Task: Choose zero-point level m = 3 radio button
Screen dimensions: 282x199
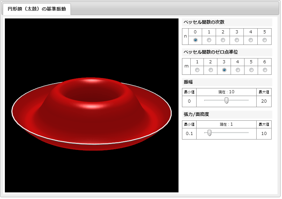Action: [x=225, y=70]
